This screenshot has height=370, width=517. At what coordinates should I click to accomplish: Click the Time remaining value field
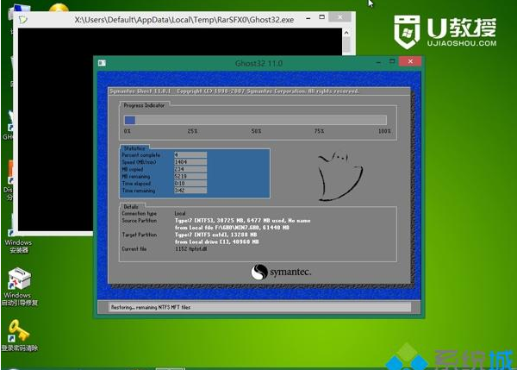(x=190, y=190)
